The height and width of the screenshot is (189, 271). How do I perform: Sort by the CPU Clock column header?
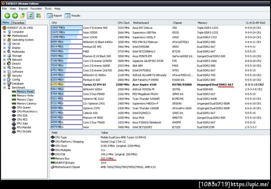pos(123,23)
